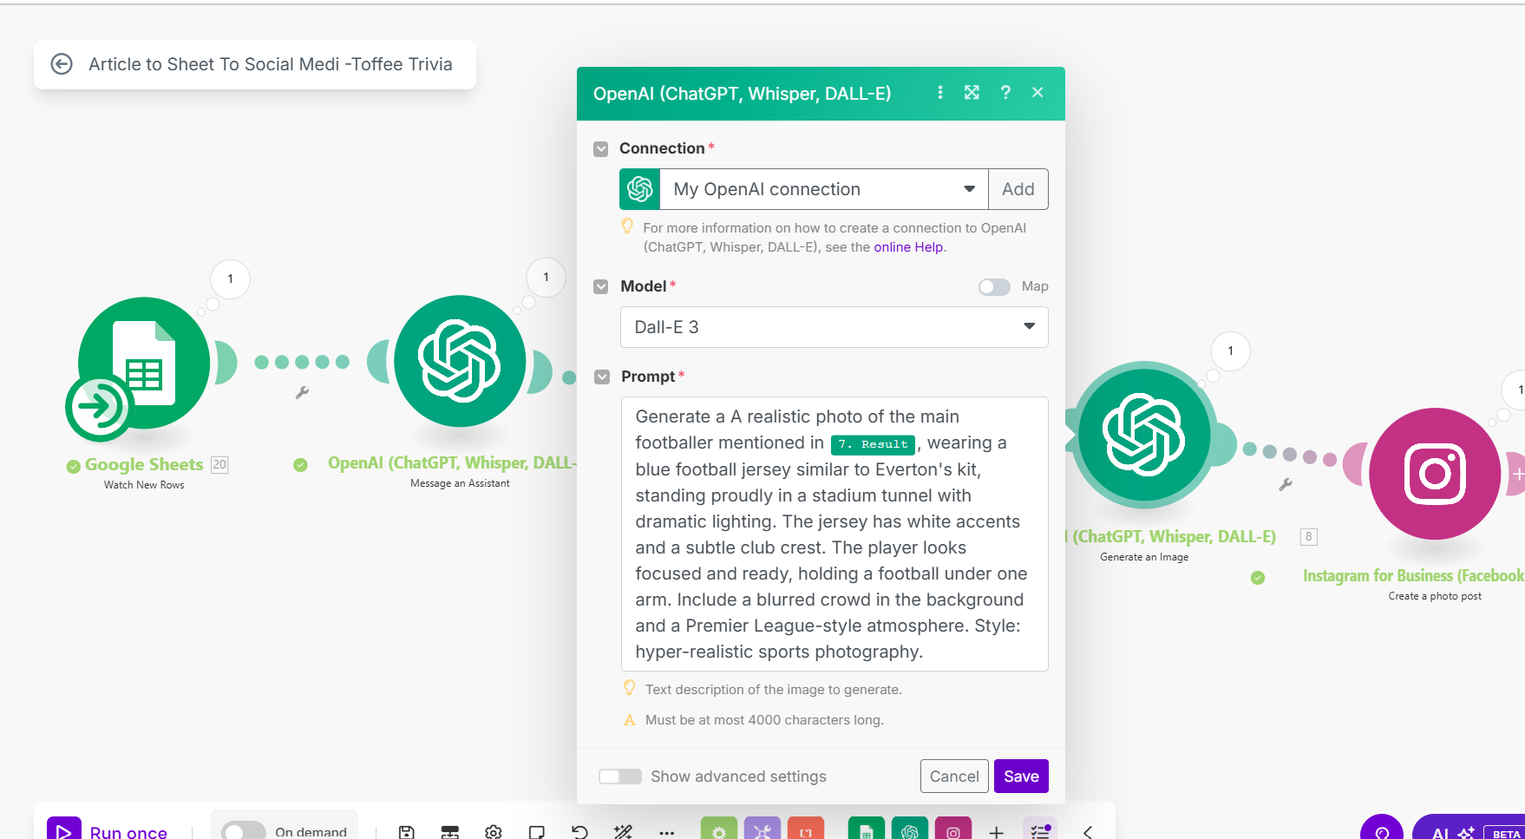Image resolution: width=1525 pixels, height=839 pixels.
Task: Open more toolbar options ellipsis
Action: click(x=666, y=832)
